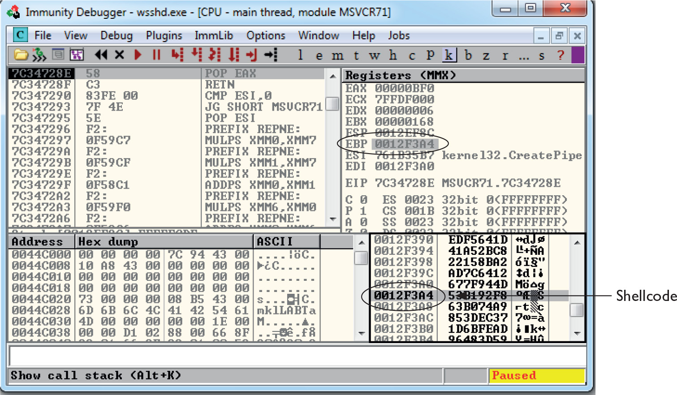Restart the program with the rewind icon
677x395 pixels.
click(101, 55)
